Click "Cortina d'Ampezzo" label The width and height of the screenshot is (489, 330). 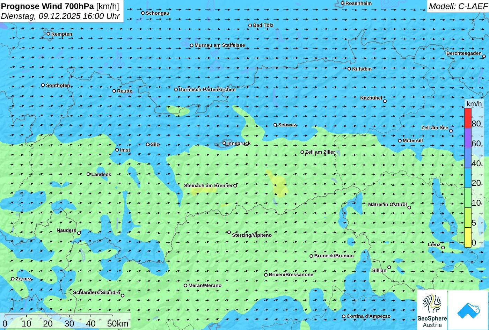point(368,316)
